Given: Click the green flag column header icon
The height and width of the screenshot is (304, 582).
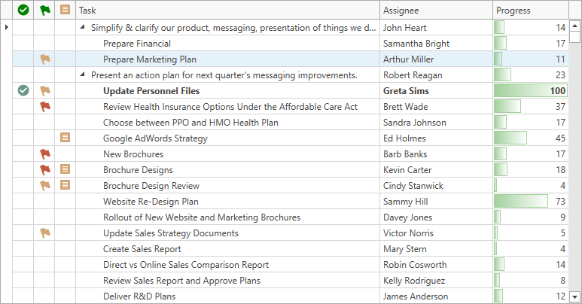Looking at the screenshot, I should click(x=45, y=10).
